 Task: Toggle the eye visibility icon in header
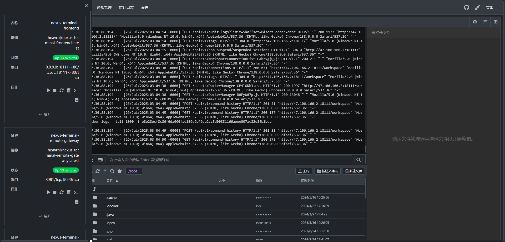click(475, 22)
